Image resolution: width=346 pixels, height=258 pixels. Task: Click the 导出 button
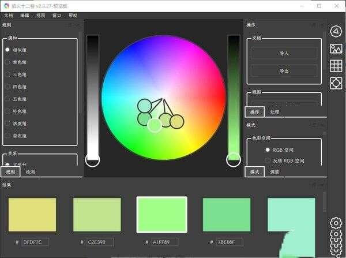283,71
